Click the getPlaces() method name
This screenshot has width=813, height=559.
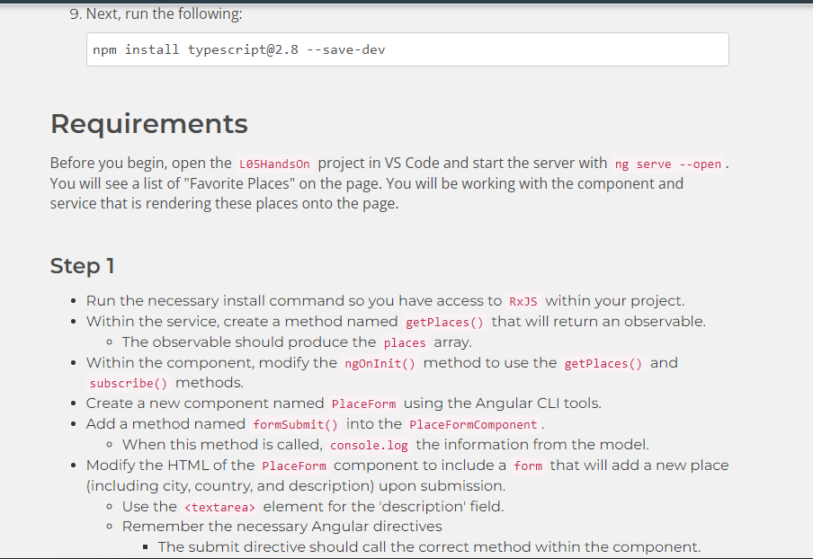(444, 321)
